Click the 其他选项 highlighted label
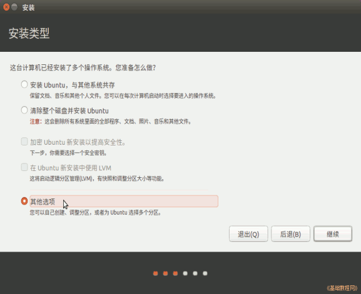361x294 pixels. pos(124,201)
